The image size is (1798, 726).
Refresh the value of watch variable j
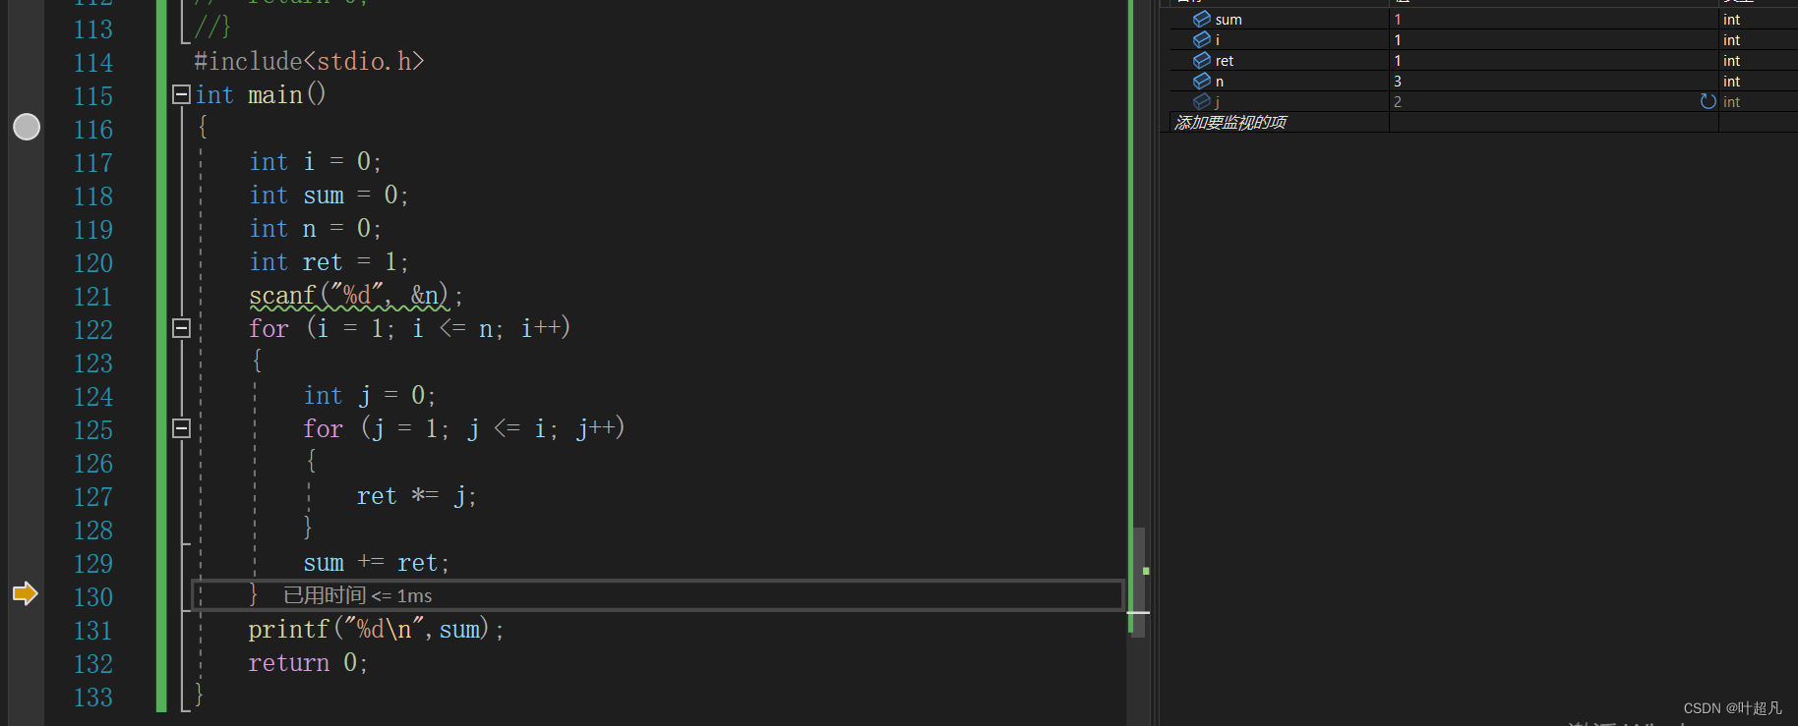[1708, 102]
